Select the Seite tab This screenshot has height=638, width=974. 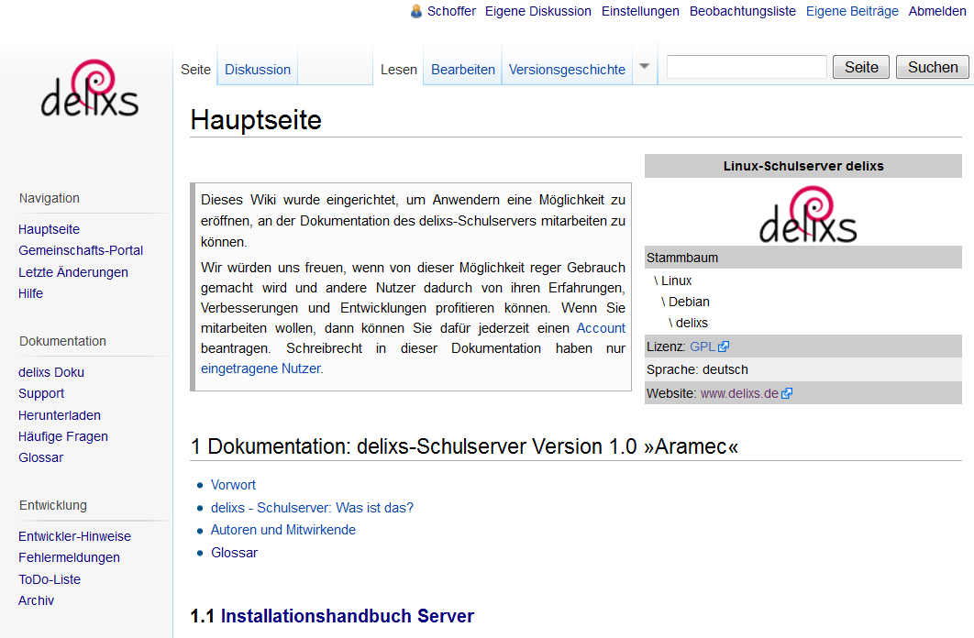tap(195, 69)
